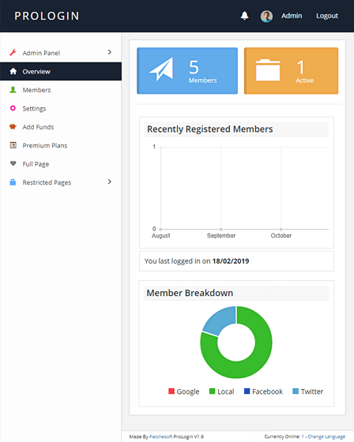The image size is (354, 442).
Task: Click the heart icon beside Full Page
Action: tap(13, 163)
